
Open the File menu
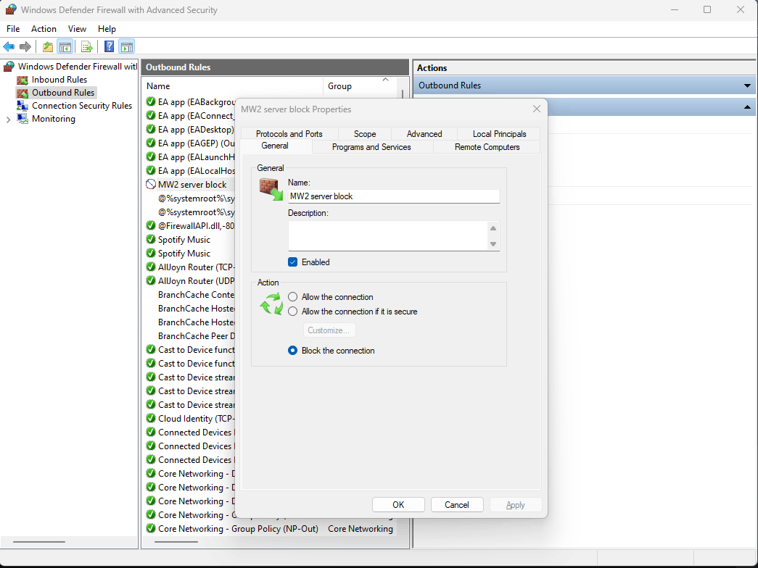(x=13, y=29)
